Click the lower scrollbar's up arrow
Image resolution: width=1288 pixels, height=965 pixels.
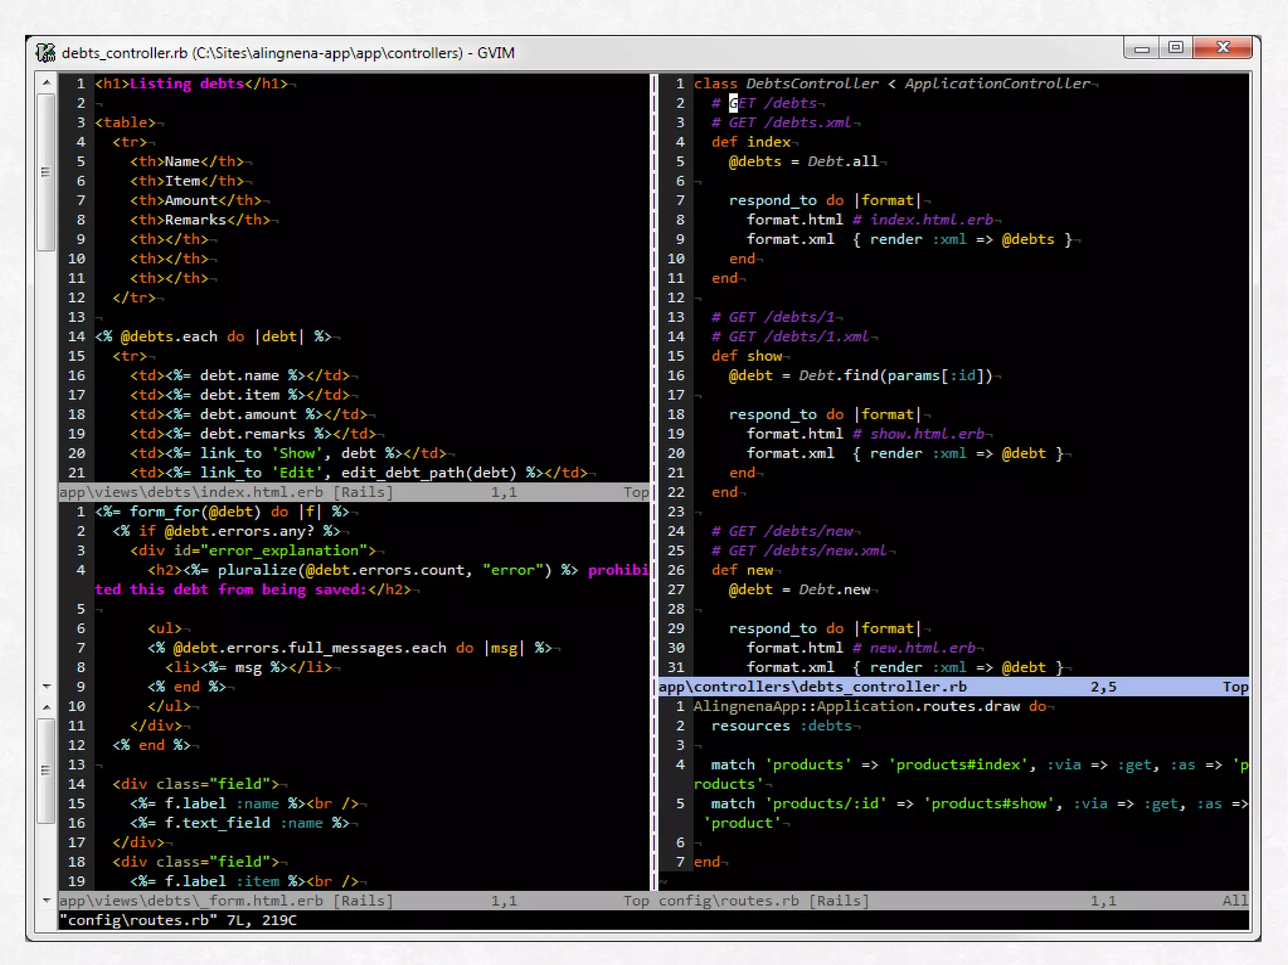click(x=47, y=707)
